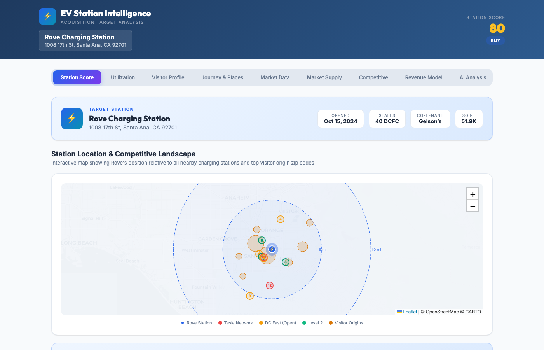Toggle the Level 2 legend item

(x=312, y=323)
